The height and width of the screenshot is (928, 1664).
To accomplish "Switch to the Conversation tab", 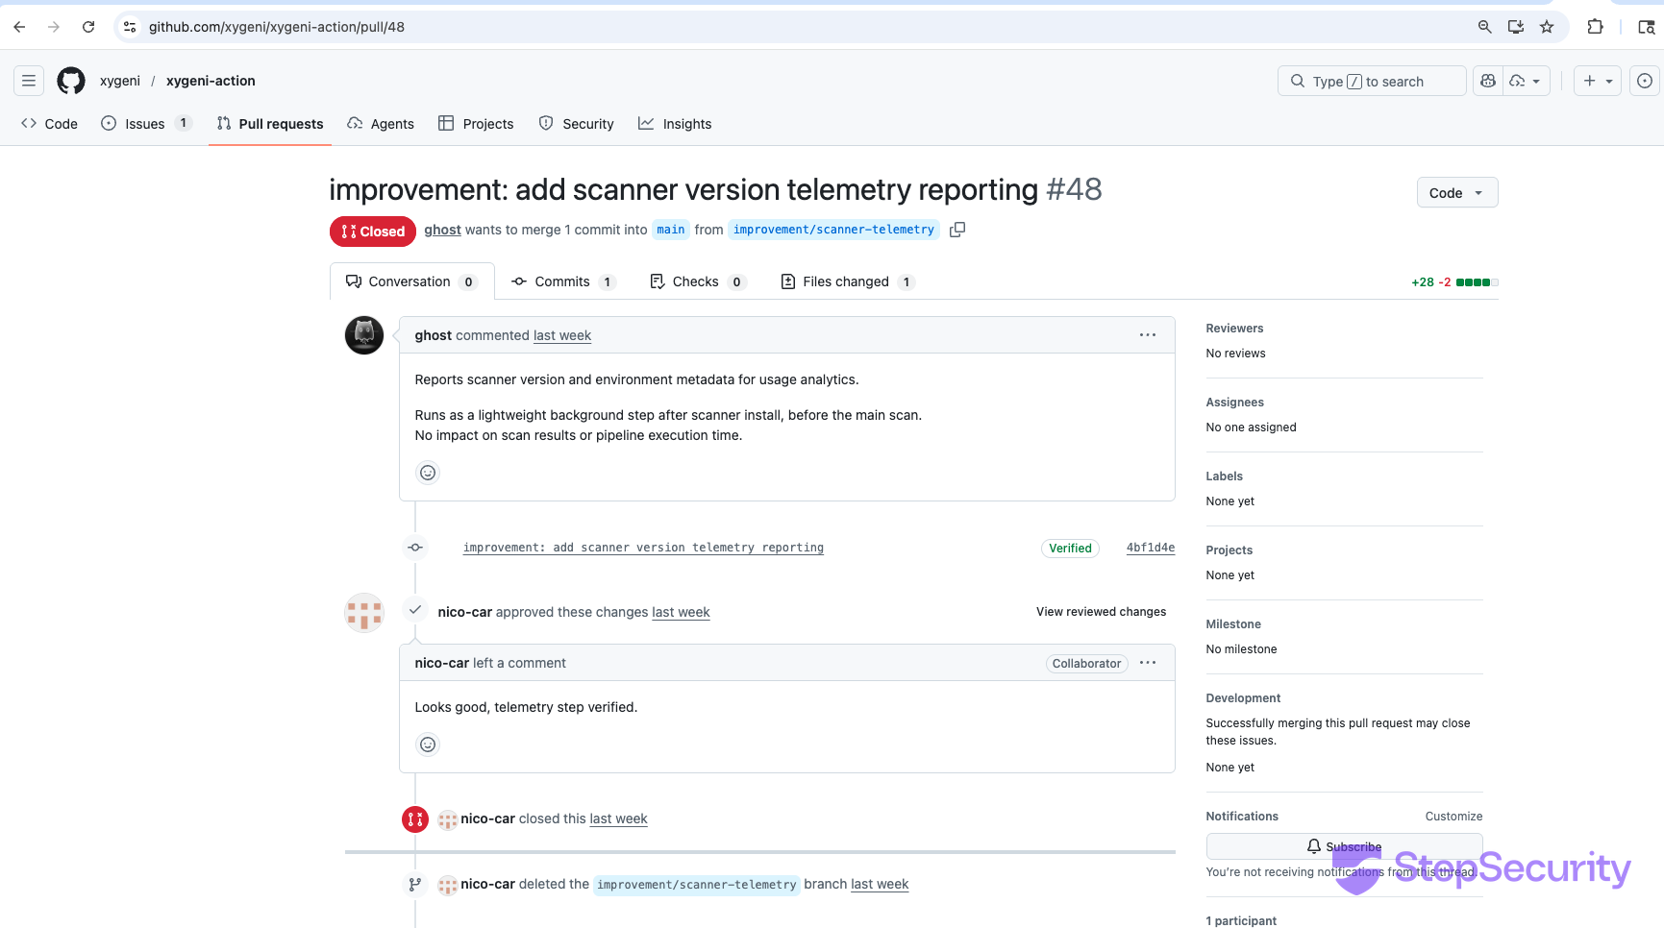I will pos(411,281).
